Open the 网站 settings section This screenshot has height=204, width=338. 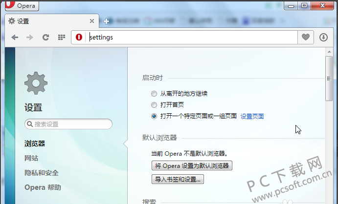point(31,158)
